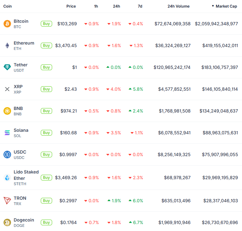This screenshot has width=242, height=231.
Task: Sort the table by Market Cap header
Action: pos(226,6)
